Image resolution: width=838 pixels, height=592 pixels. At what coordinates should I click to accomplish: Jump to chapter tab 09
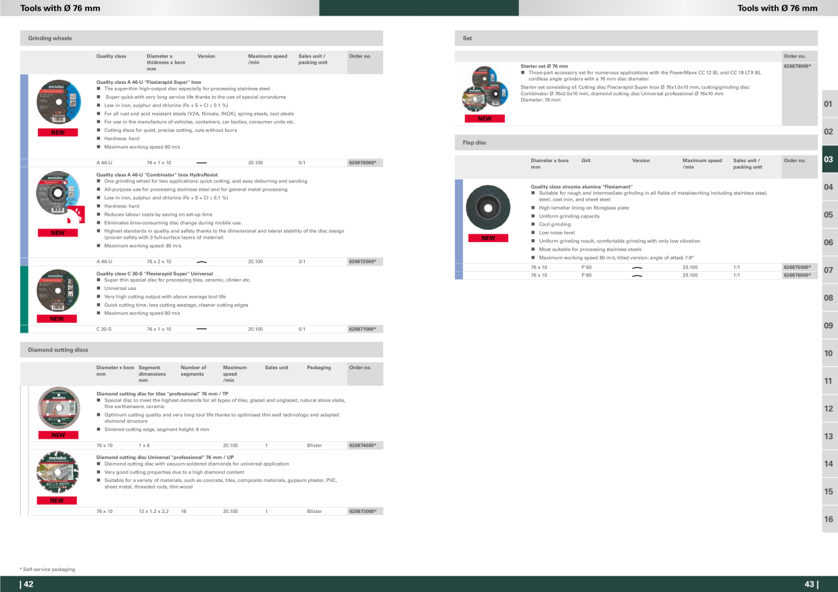829,326
